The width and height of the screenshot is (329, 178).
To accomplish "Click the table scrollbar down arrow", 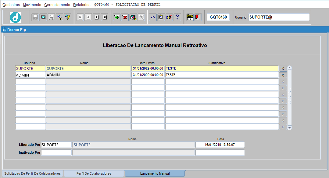I will [x=290, y=128].
